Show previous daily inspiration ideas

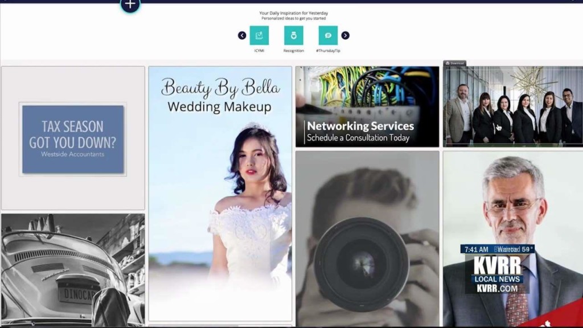pos(242,35)
